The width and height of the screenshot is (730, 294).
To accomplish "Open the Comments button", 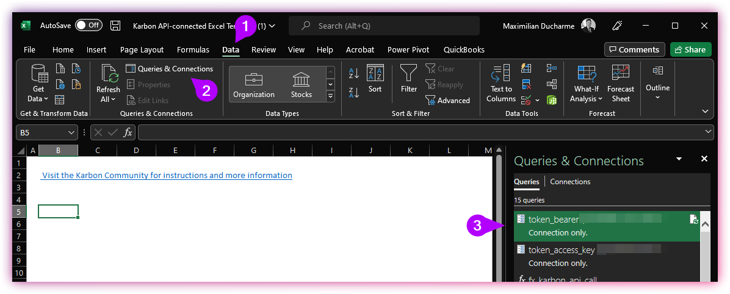I will (635, 50).
